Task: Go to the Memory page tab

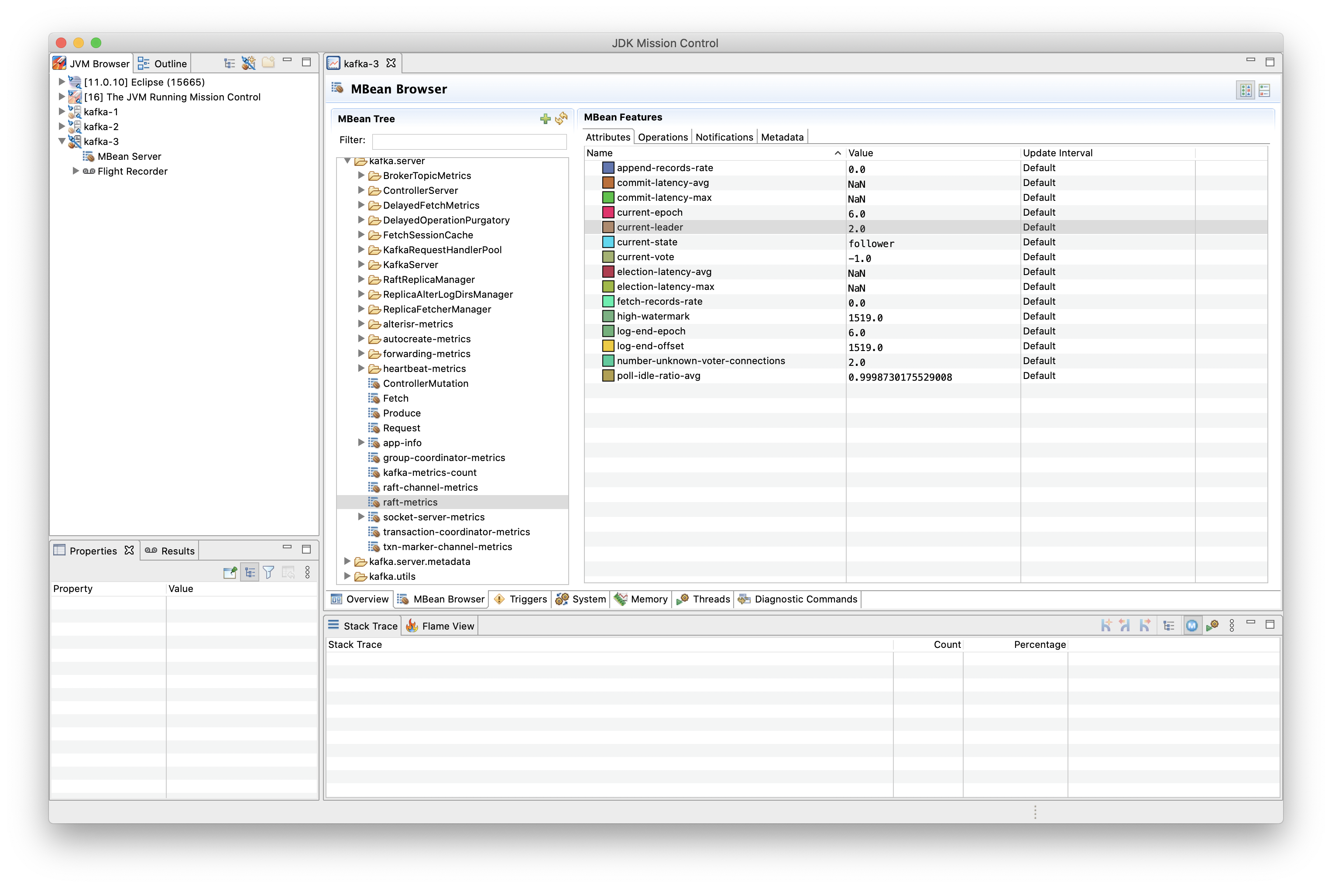Action: pyautogui.click(x=640, y=599)
